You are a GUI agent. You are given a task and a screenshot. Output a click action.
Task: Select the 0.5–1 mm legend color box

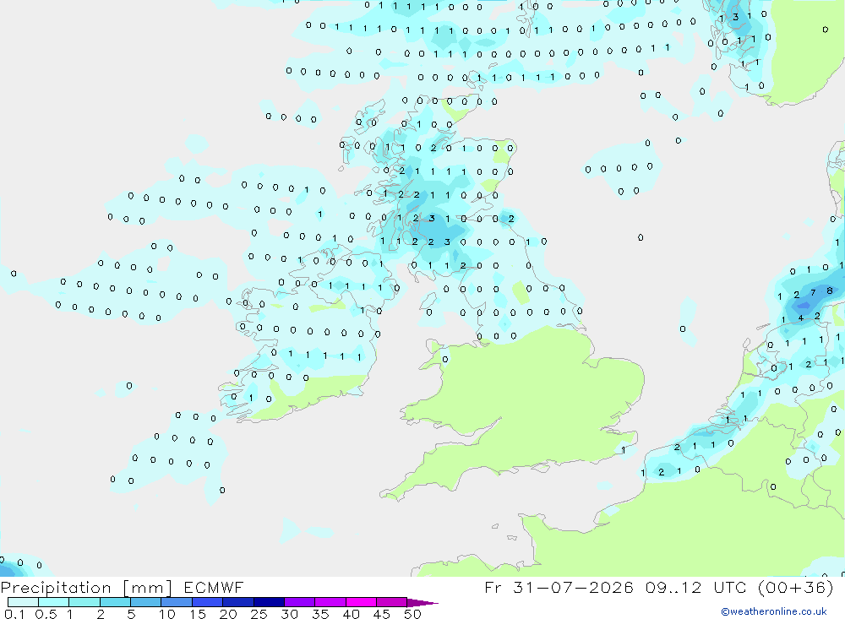point(53,602)
